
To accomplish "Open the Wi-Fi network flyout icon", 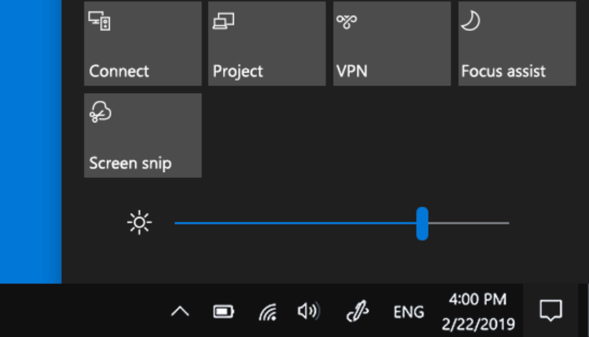I will [268, 312].
